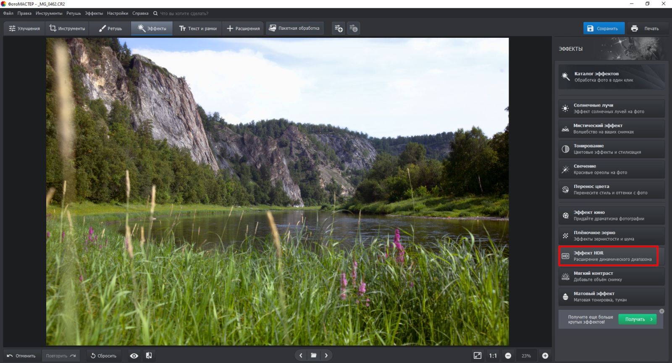Viewport: 672px width, 363px height.
Task: Switch to the Ретушь tab
Action: point(110,29)
